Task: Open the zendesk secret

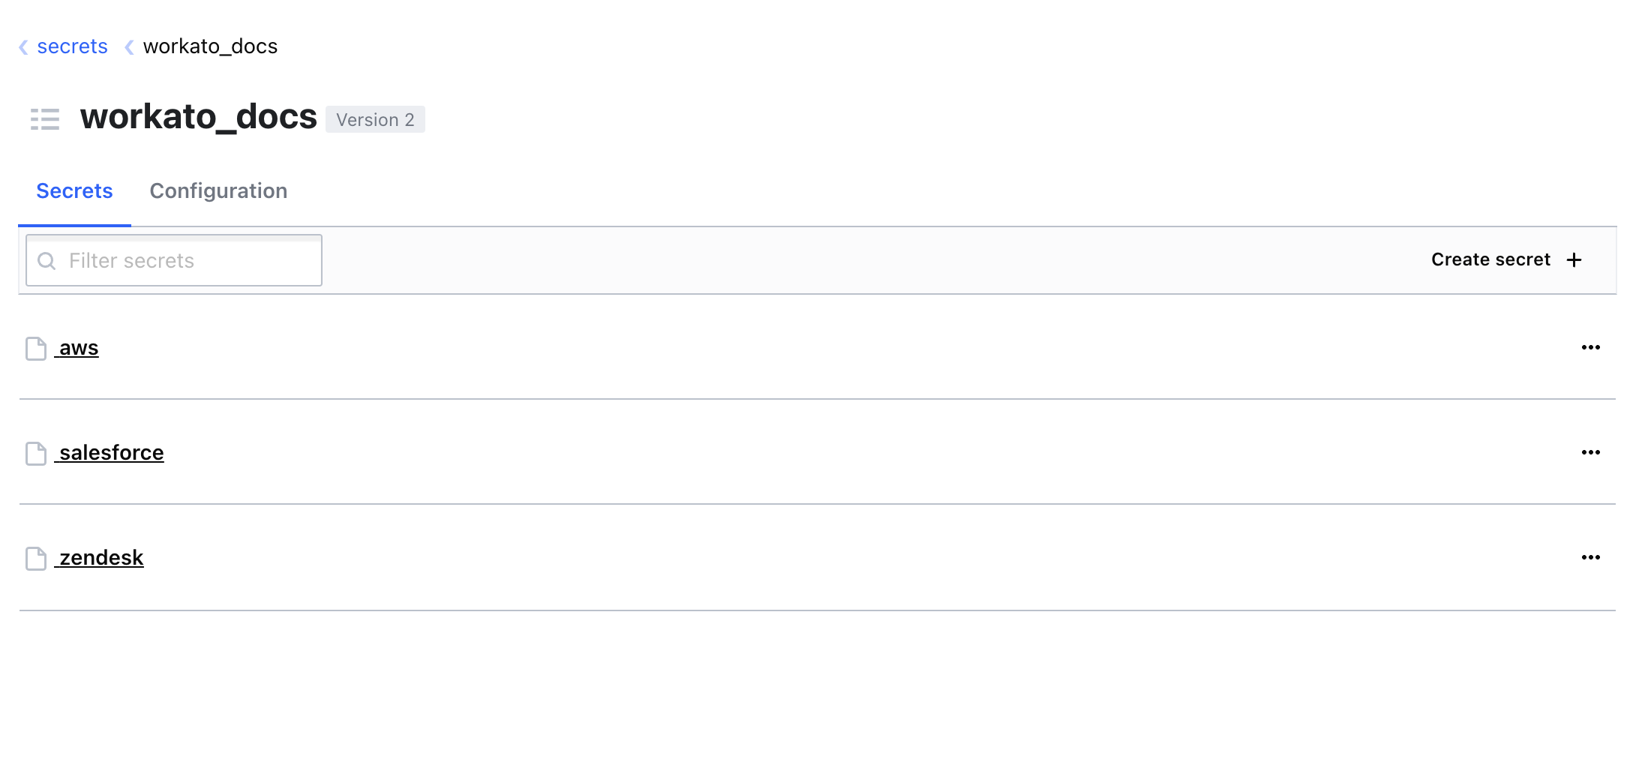Action: coord(101,557)
